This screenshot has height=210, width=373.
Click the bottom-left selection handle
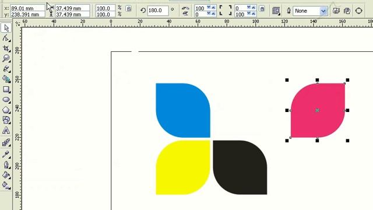tap(287, 141)
